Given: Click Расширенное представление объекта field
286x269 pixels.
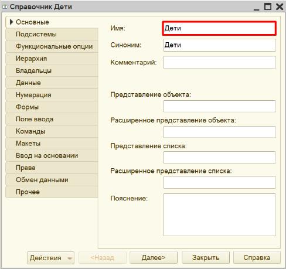Looking at the screenshot, I should point(219,132).
